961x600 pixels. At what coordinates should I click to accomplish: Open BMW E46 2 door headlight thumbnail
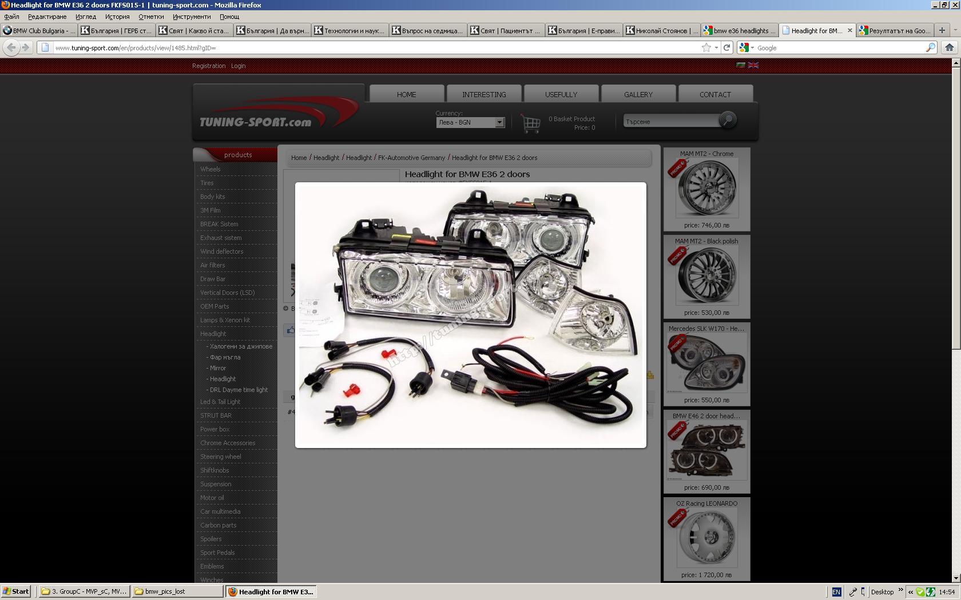707,450
